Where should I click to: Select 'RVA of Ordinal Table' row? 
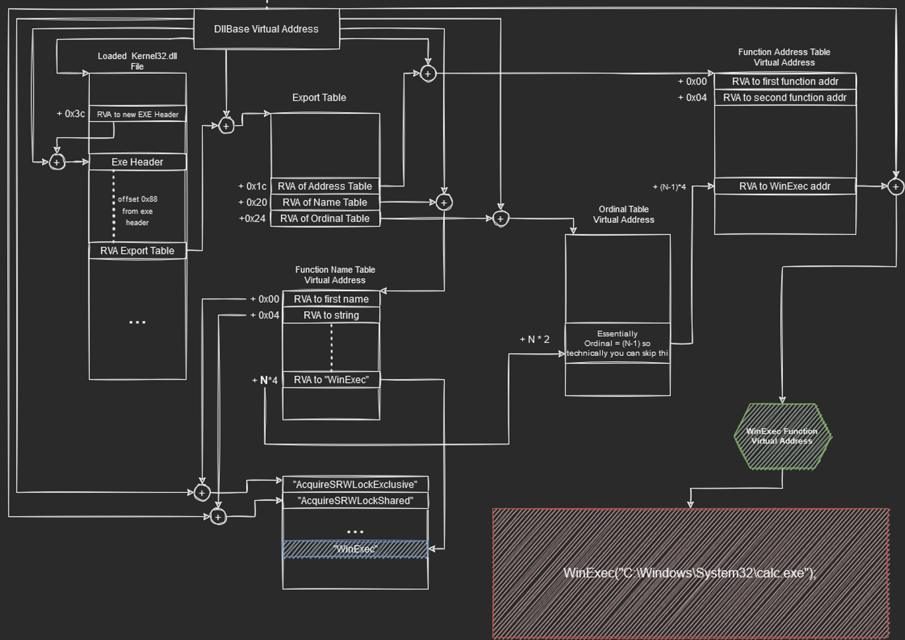coord(325,219)
